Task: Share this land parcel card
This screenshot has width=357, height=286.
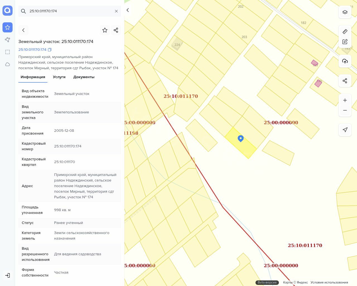Action: point(116,30)
